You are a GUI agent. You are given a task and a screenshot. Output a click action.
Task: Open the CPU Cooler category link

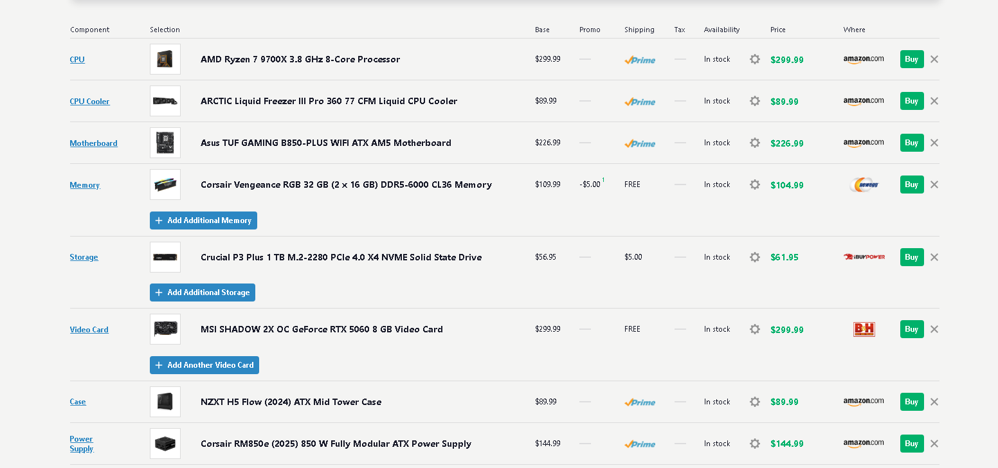click(90, 102)
